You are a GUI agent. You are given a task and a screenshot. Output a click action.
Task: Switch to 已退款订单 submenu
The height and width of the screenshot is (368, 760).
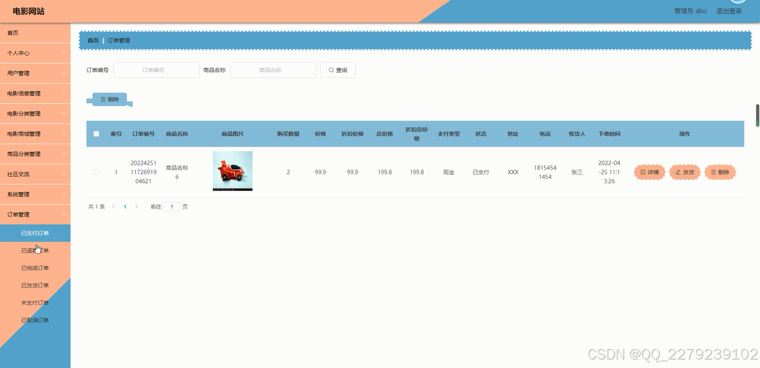tap(35, 250)
